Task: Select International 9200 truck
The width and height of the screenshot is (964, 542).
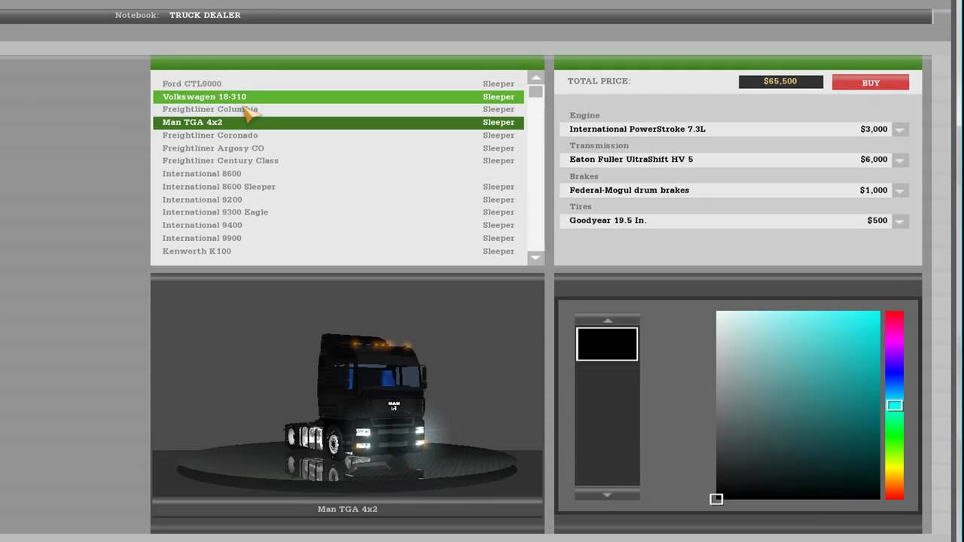Action: tap(338, 199)
